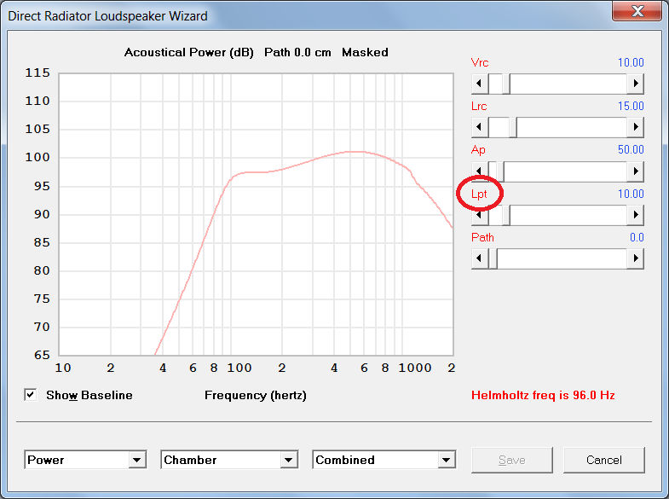
Task: Close the Loudspeaker Wizard window
Action: point(637,11)
